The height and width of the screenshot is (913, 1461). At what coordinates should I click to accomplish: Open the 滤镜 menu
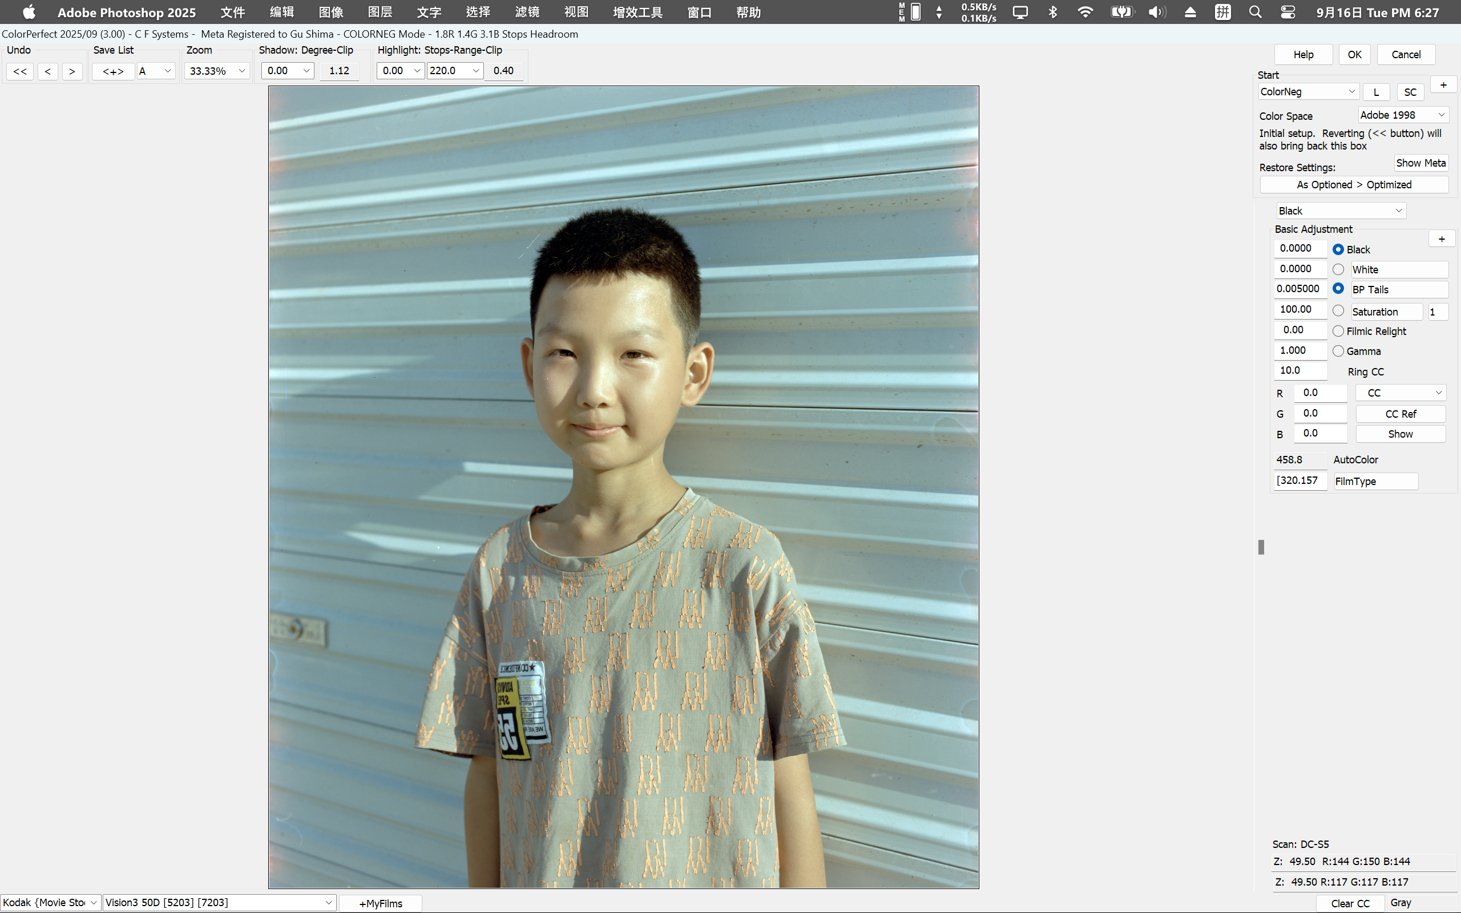(x=526, y=12)
